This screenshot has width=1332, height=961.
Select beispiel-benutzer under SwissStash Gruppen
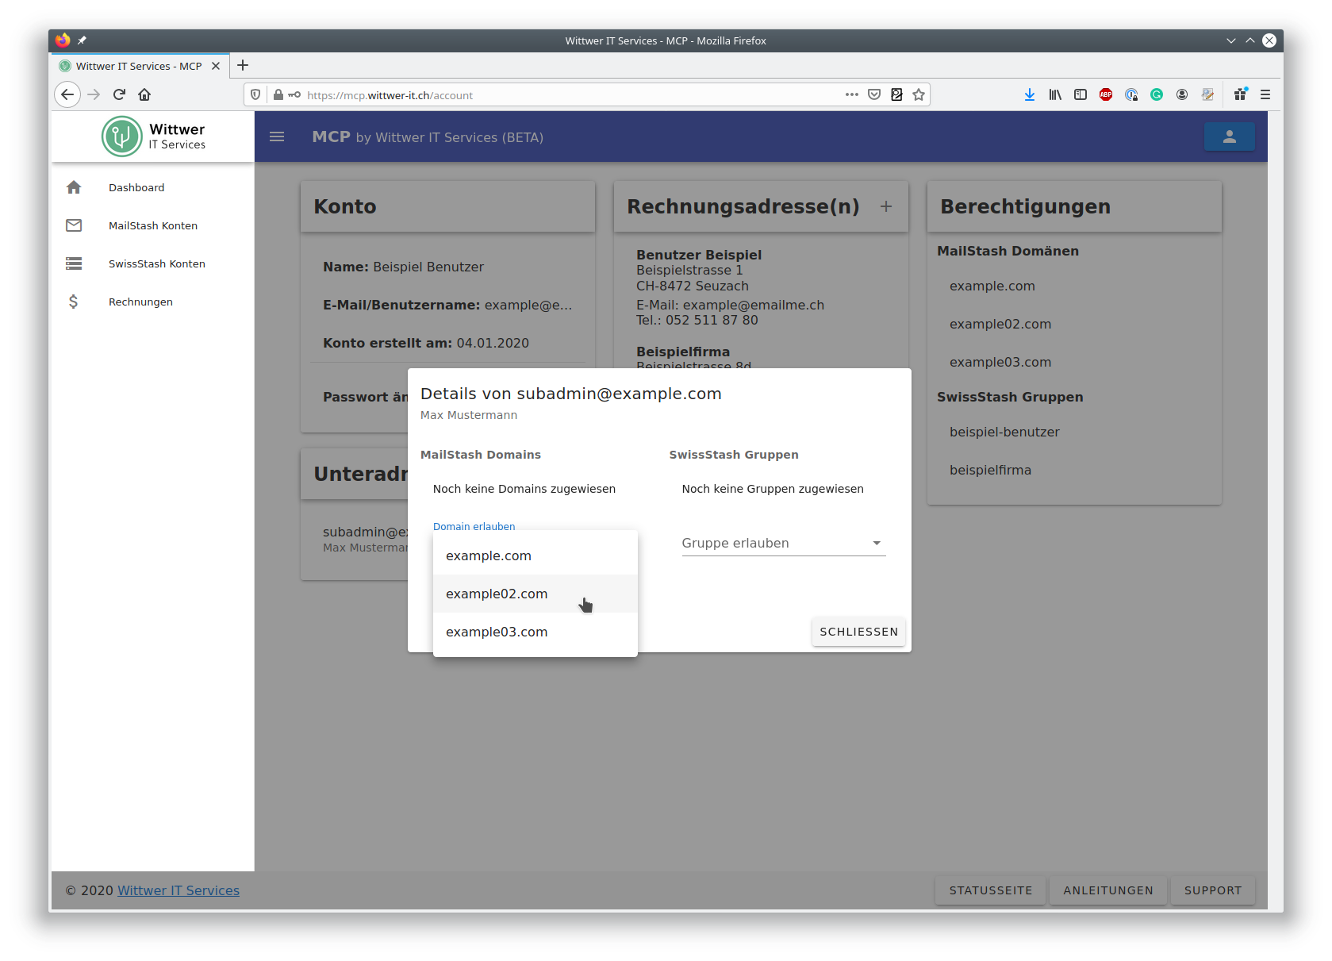coord(1004,432)
